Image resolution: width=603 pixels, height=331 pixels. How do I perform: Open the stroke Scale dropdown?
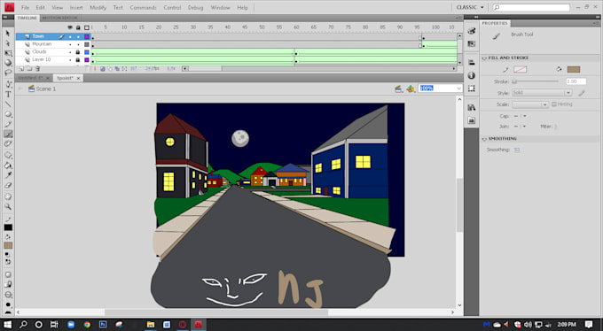pyautogui.click(x=530, y=104)
